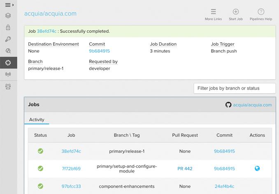Select component-enhancements branch cell

[x=127, y=186]
